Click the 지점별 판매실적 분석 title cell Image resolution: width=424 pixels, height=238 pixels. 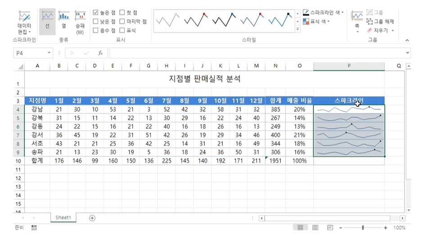[x=204, y=79]
